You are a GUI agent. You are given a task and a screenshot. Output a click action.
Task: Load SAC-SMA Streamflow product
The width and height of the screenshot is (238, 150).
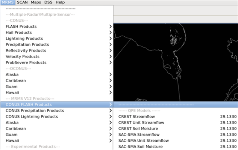pos(176,135)
